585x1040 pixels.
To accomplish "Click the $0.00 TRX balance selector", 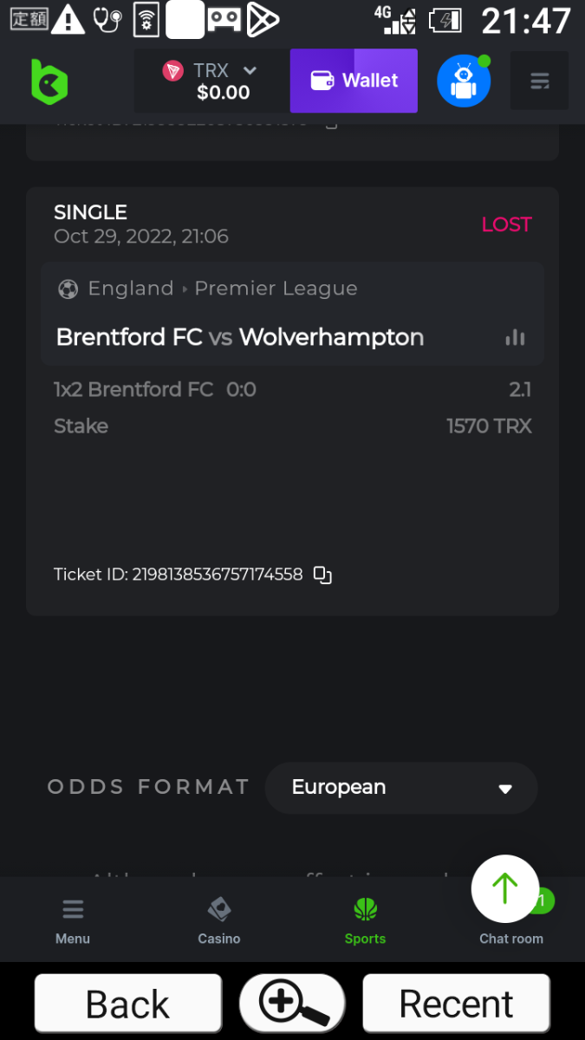I will click(x=223, y=92).
